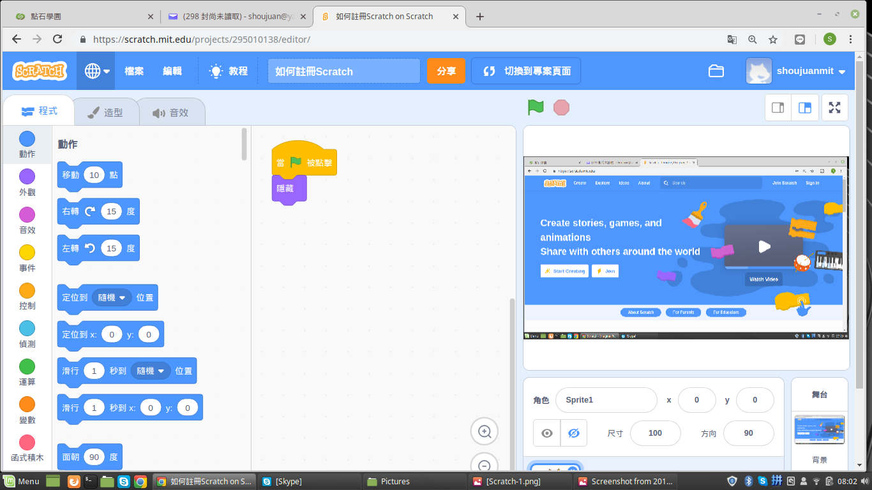
Task: Select the 控制 block category
Action: point(27,297)
